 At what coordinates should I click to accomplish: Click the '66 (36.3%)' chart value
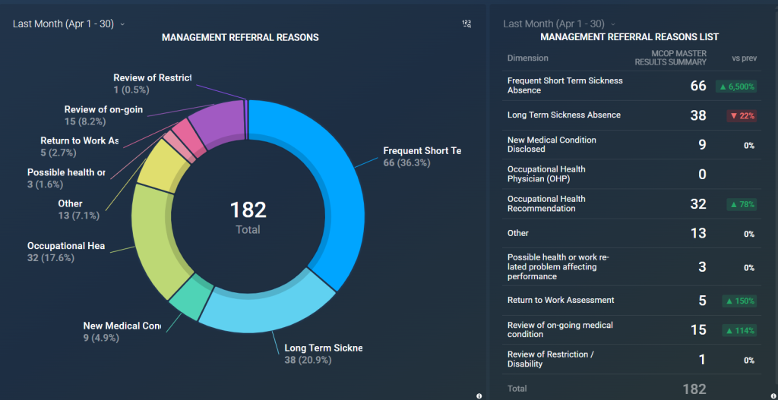[x=407, y=163]
